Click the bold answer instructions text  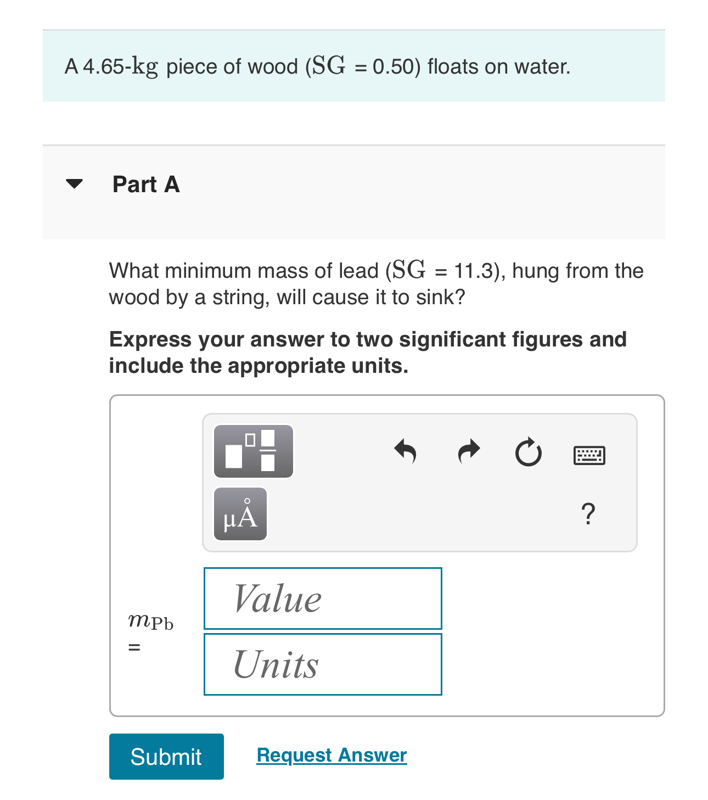[x=368, y=351]
